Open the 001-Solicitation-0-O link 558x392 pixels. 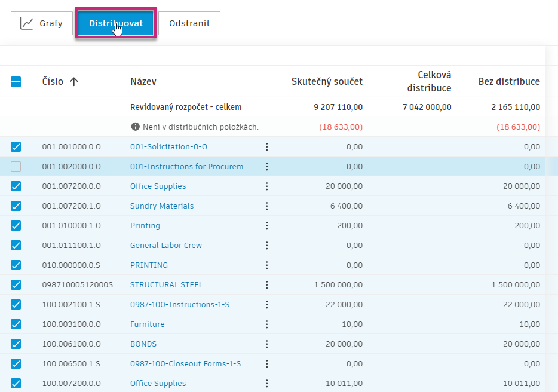pyautogui.click(x=168, y=146)
